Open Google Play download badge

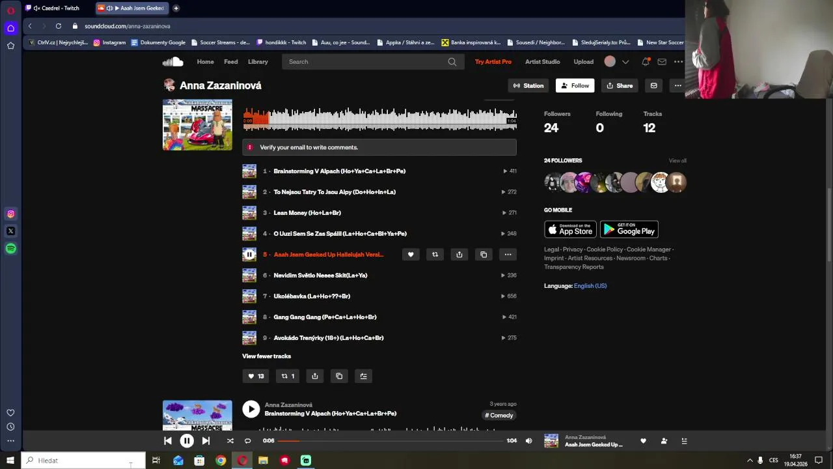(629, 229)
